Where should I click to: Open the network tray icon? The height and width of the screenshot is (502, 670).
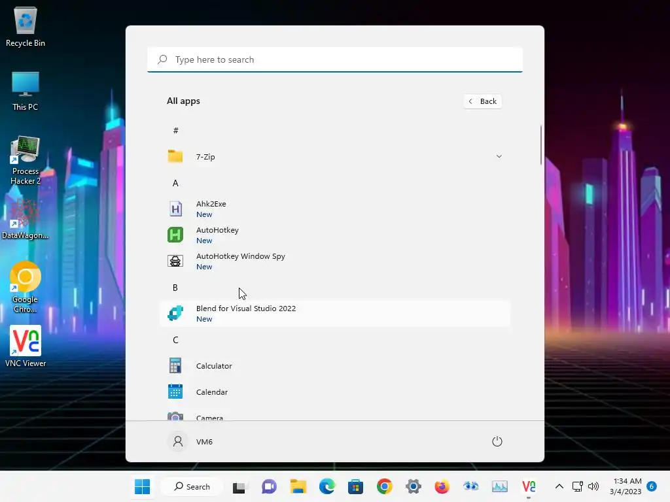point(578,486)
